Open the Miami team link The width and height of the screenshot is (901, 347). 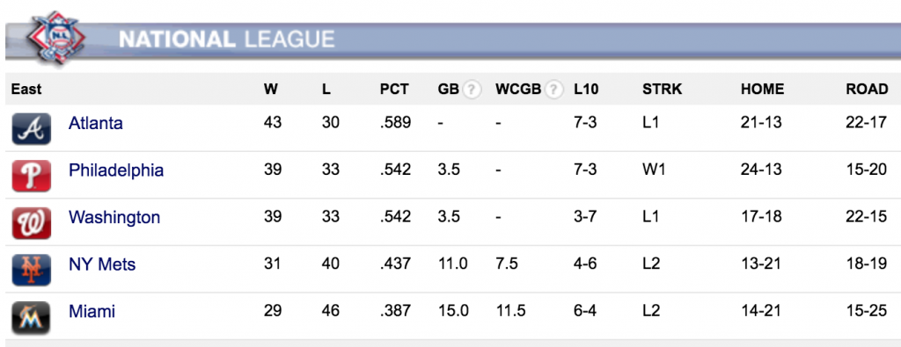(92, 312)
